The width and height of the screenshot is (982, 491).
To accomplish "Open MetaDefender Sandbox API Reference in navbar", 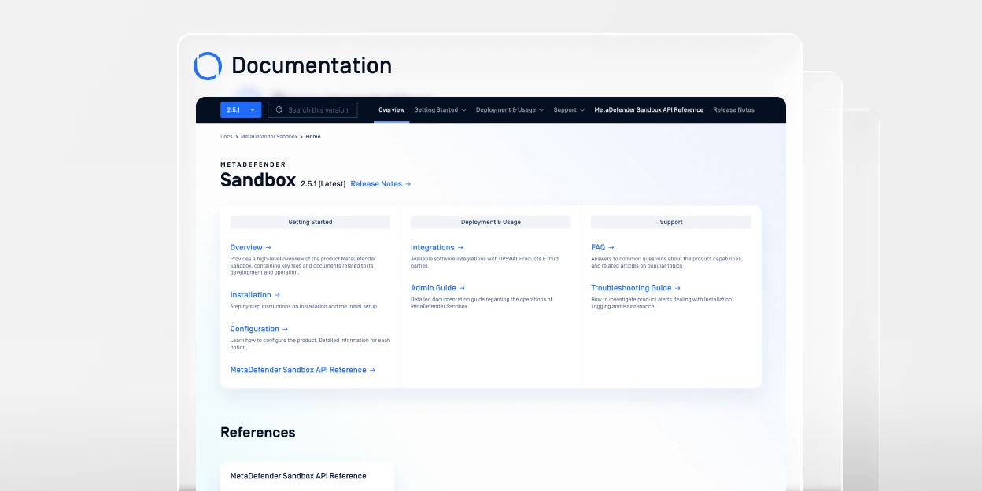I will pyautogui.click(x=648, y=110).
